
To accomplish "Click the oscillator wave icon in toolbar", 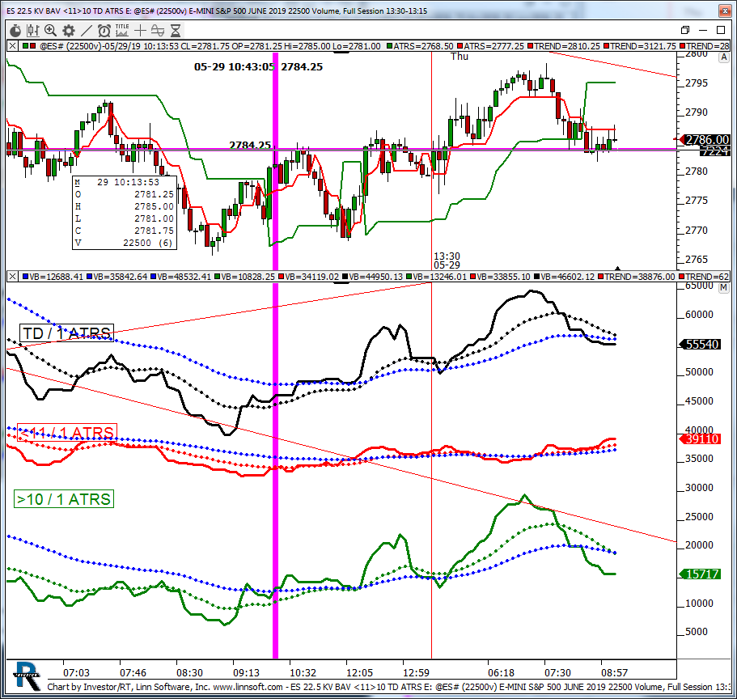I will tap(157, 31).
